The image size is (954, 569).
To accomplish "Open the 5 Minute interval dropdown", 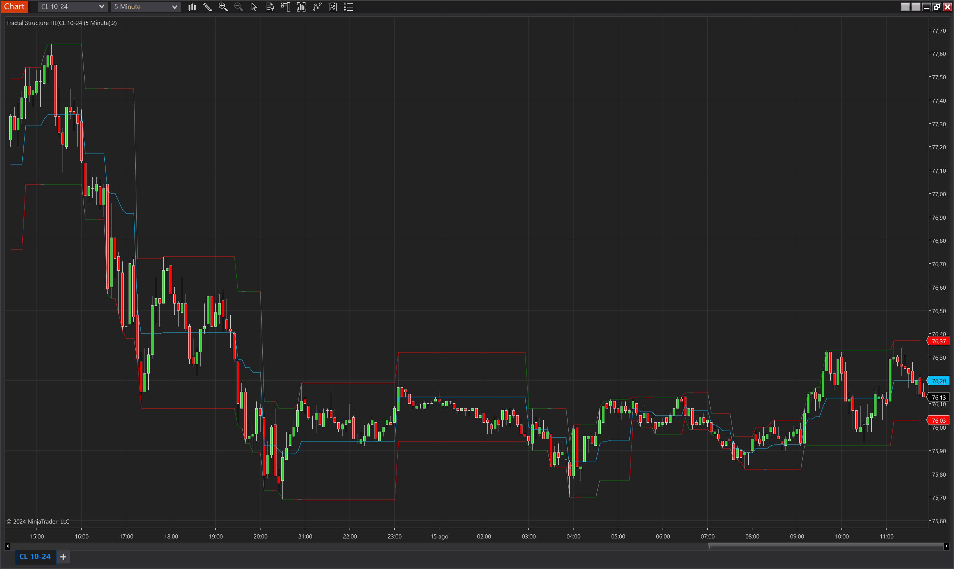I will (146, 7).
